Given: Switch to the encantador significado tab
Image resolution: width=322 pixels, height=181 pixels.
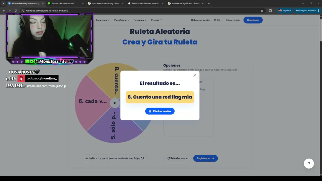Looking at the screenshot, I should 186,4.
